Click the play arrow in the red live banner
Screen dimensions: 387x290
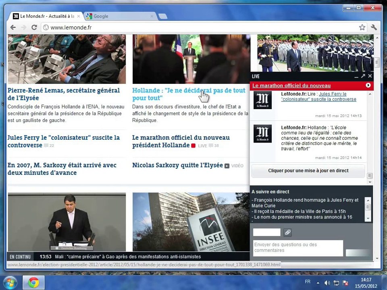tap(368, 85)
